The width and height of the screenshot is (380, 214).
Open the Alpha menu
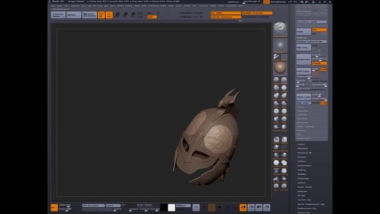pos(53,5)
